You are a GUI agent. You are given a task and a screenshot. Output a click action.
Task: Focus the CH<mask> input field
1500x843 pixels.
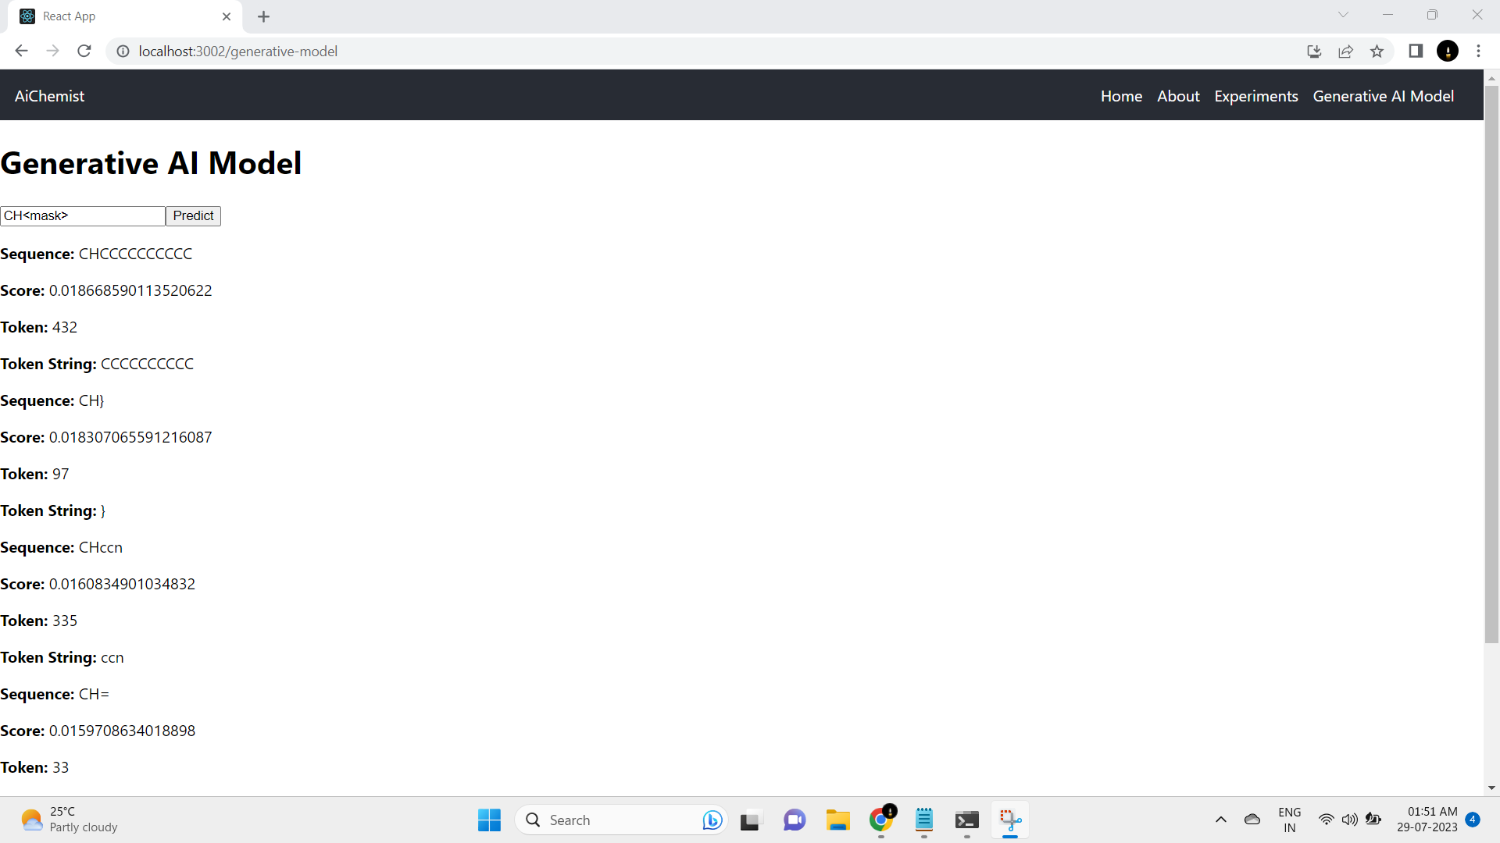[83, 216]
